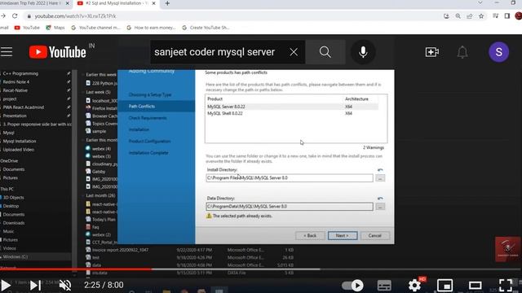The image size is (522, 293).
Task: Select the MySQL Server 8.0.22 row
Action: 292,107
